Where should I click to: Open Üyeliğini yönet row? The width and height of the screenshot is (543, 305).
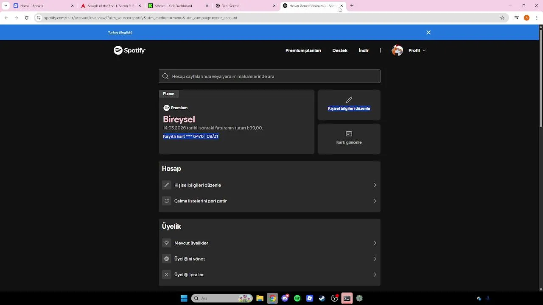click(x=269, y=259)
